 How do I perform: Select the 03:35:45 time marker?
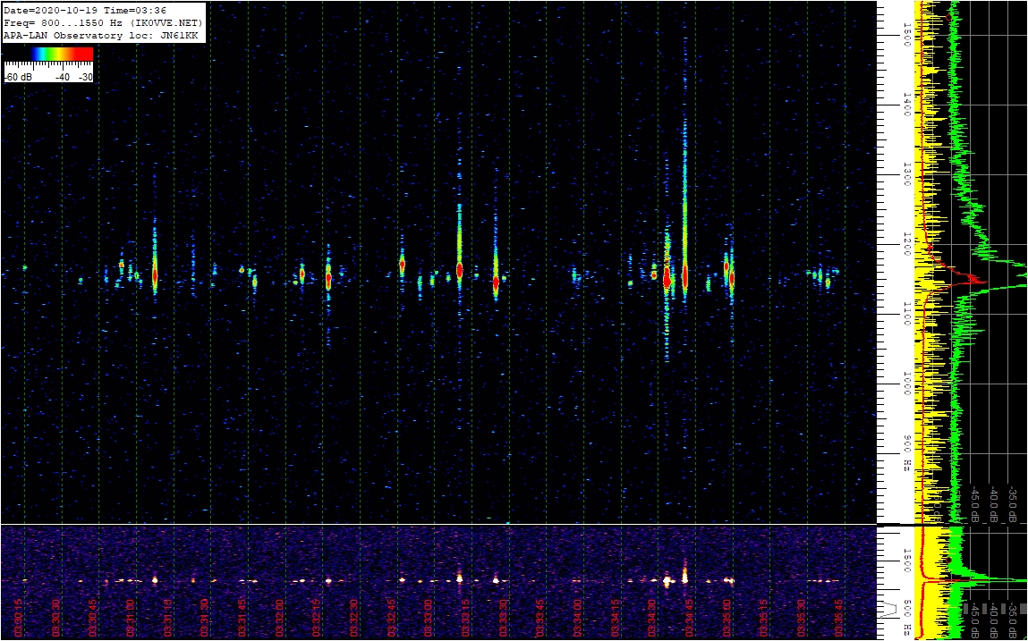pyautogui.click(x=840, y=618)
